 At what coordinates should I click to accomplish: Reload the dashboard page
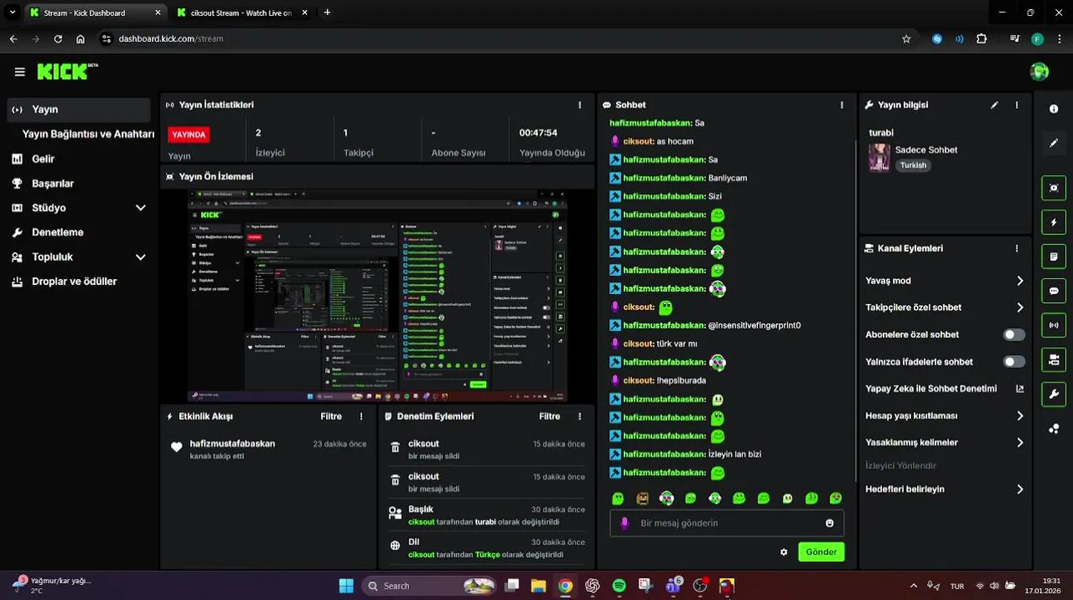[x=58, y=38]
